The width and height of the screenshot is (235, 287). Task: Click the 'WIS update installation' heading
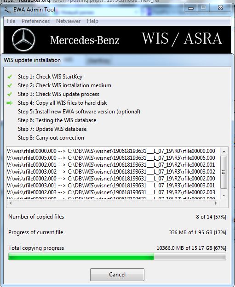point(32,60)
